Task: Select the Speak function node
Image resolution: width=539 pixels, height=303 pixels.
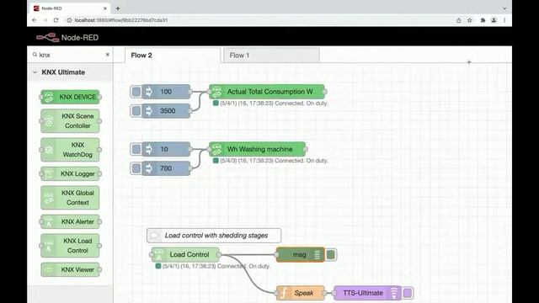Action: [x=300, y=293]
